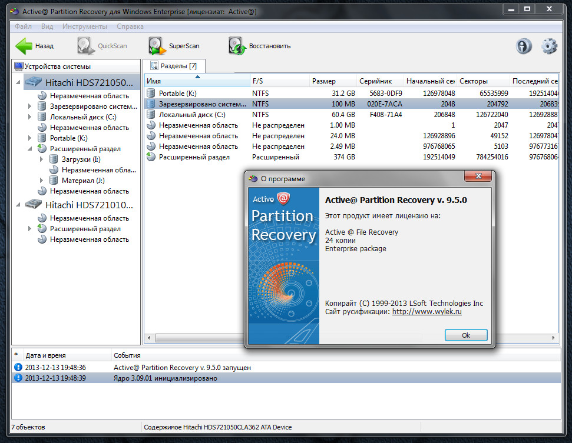Screen dimensions: 572x443
Task: Select log entry at 19:48:39 info icon
Action: click(x=18, y=378)
